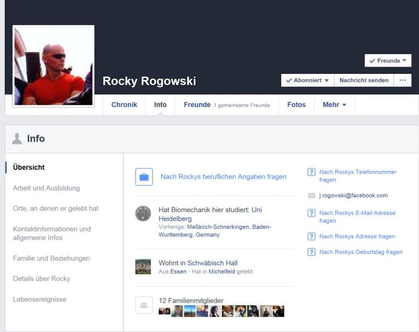Expand the Abonniert dropdown
The width and height of the screenshot is (419, 332).
[307, 80]
